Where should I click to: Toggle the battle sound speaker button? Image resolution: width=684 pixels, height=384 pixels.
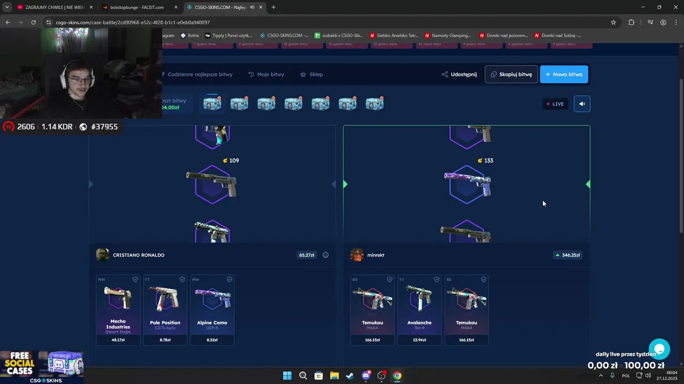point(582,104)
